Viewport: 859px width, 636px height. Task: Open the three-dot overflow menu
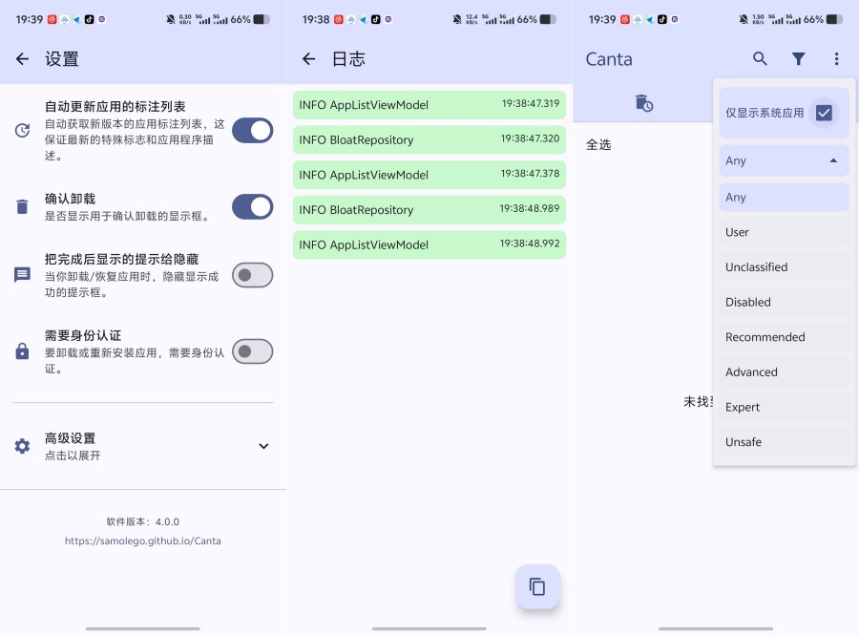[x=836, y=58]
